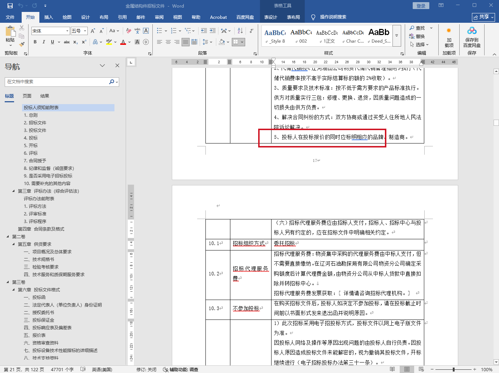The image size is (499, 373).
Task: Increase indent of the paragraph
Action: click(213, 31)
